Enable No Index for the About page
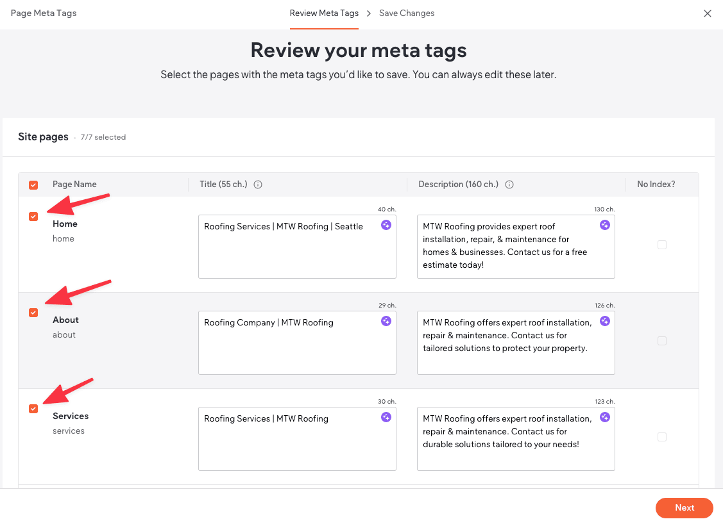This screenshot has height=526, width=723. (661, 341)
